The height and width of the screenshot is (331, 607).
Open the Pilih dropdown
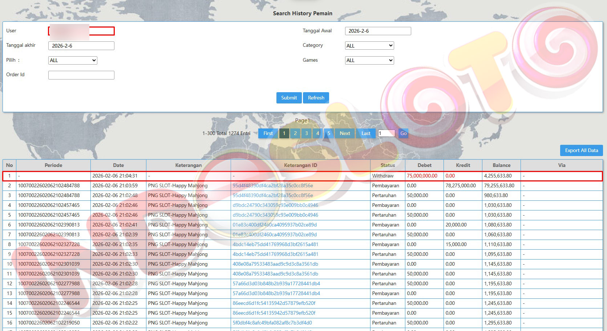73,60
